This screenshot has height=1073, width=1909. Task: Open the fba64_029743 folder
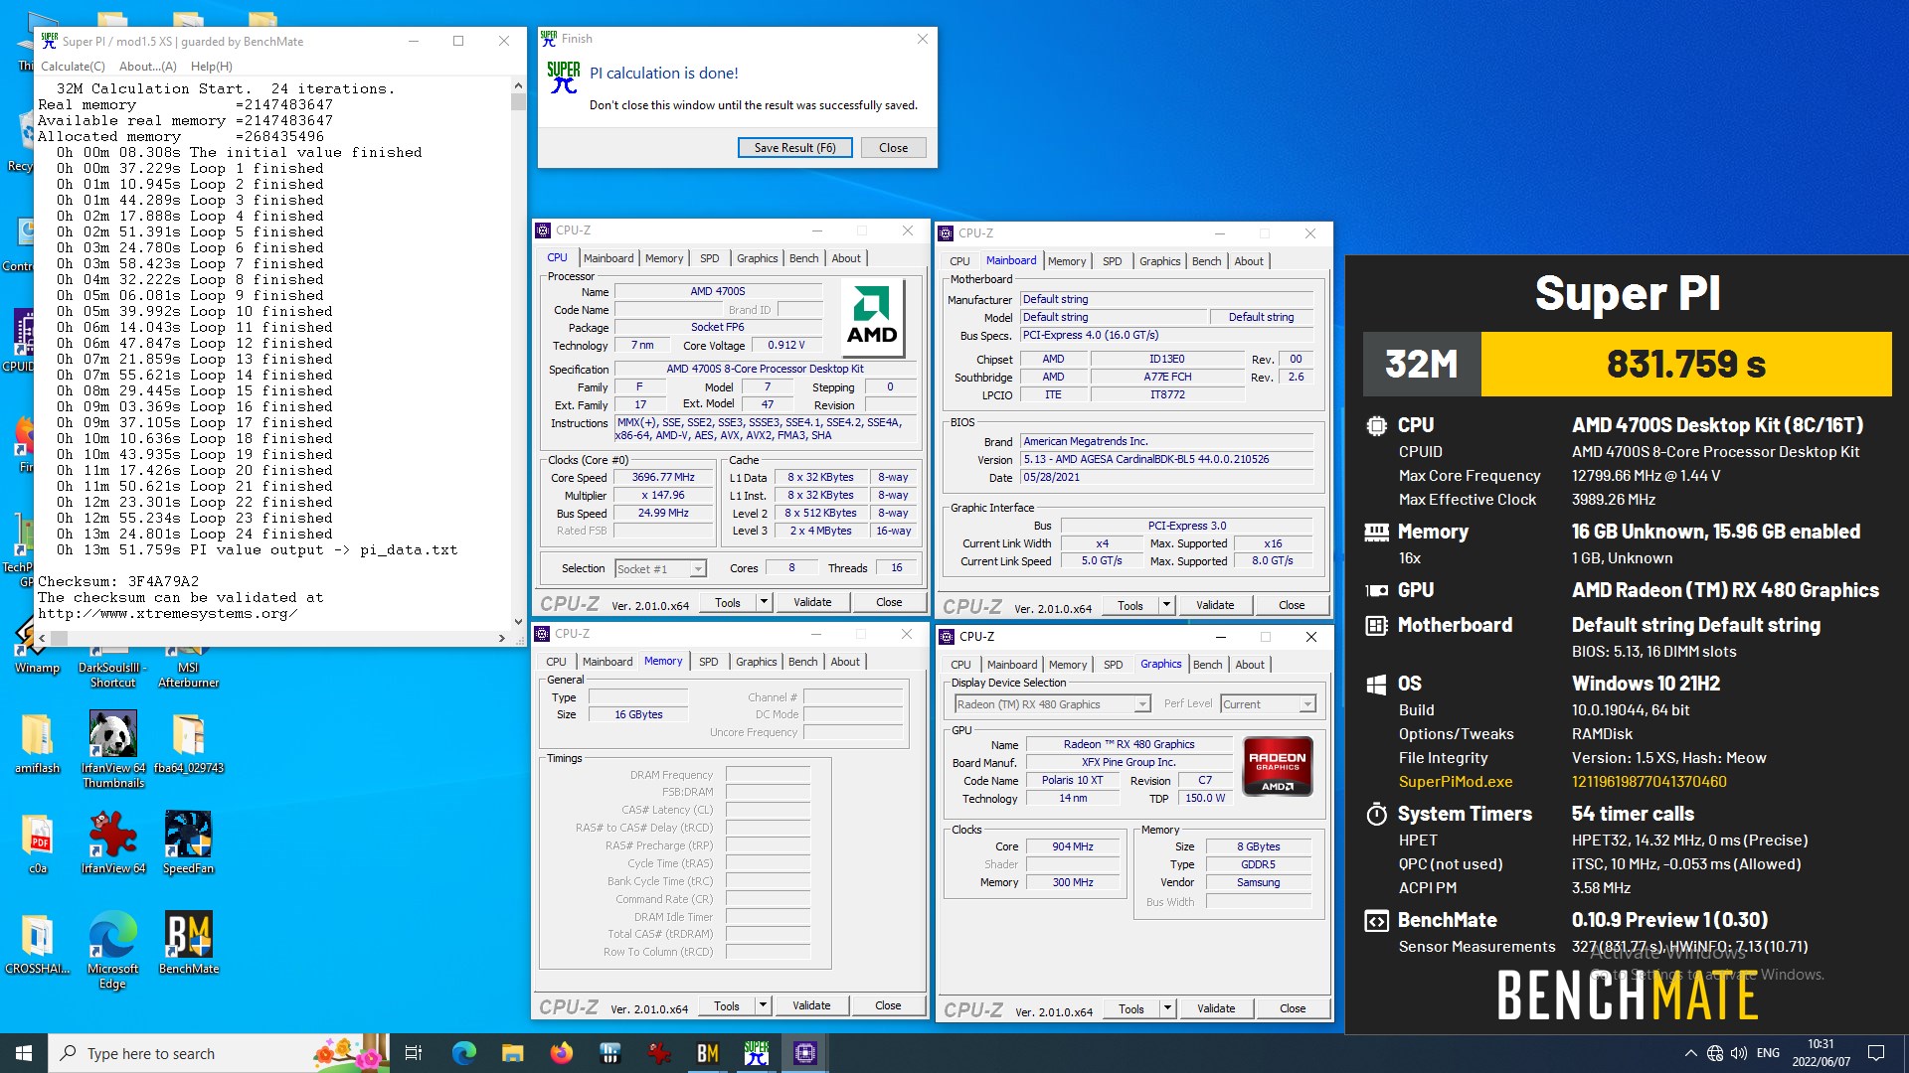[188, 742]
